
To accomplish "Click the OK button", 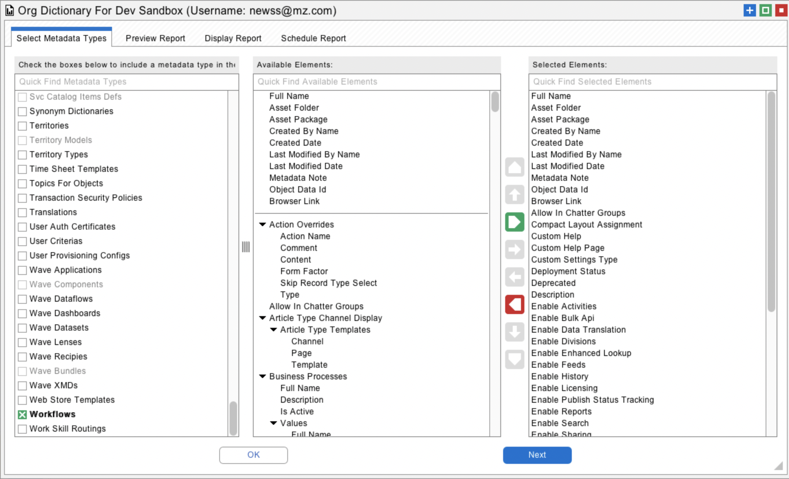I will [x=253, y=455].
